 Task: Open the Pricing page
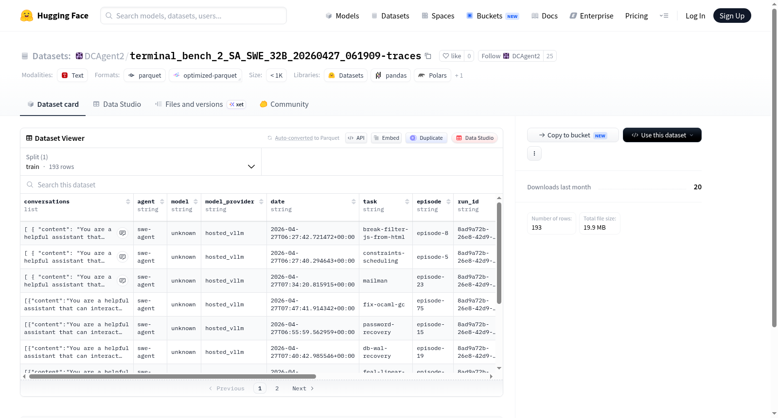(637, 16)
